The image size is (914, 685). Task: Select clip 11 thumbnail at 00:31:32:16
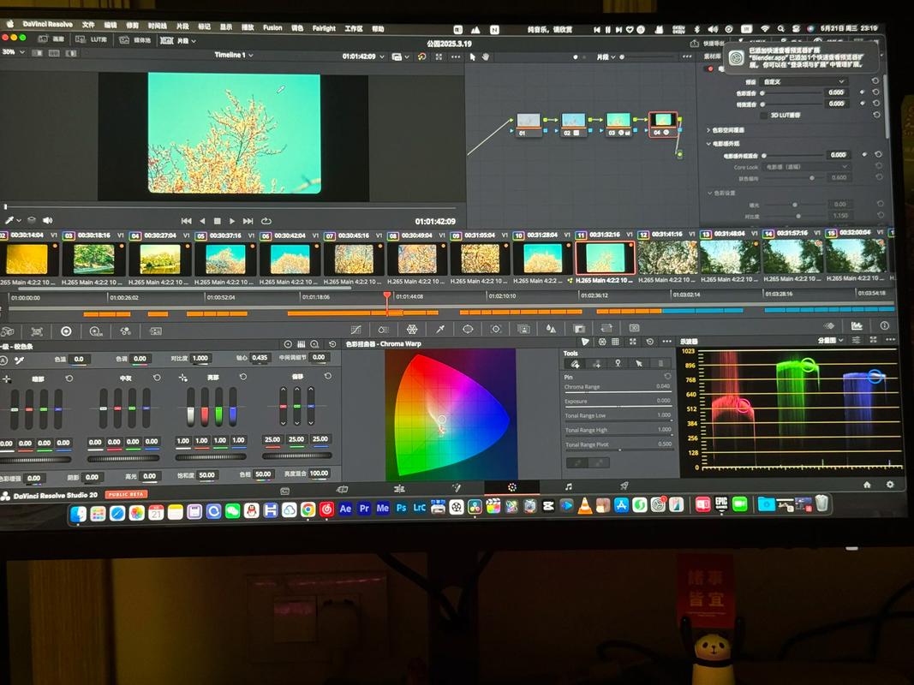[x=605, y=257]
